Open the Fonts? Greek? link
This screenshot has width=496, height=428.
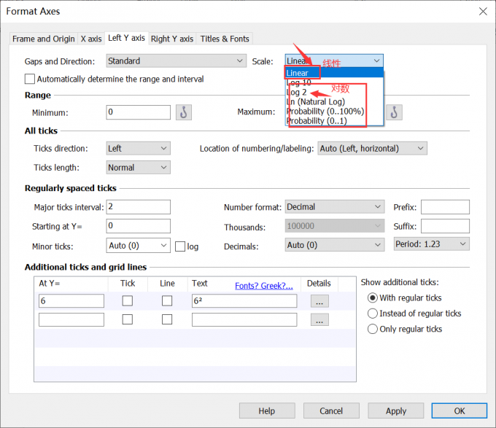pyautogui.click(x=263, y=286)
